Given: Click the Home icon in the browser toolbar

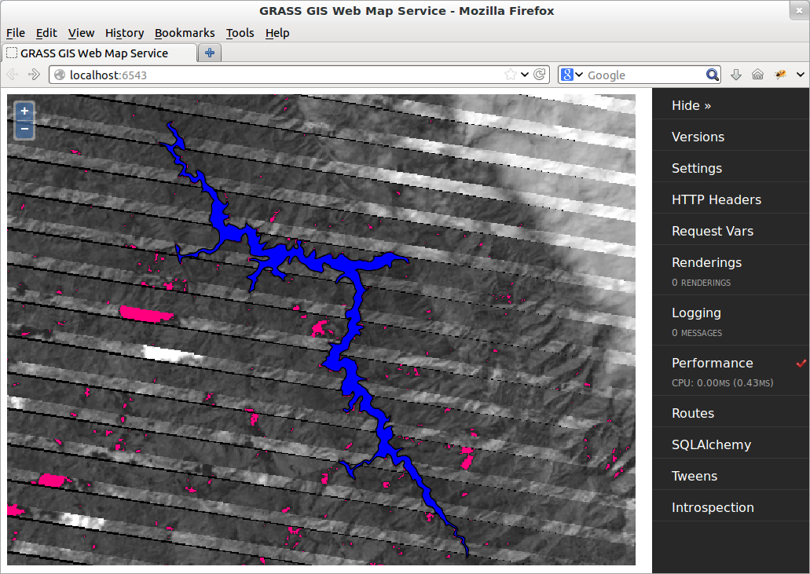Looking at the screenshot, I should [x=757, y=74].
